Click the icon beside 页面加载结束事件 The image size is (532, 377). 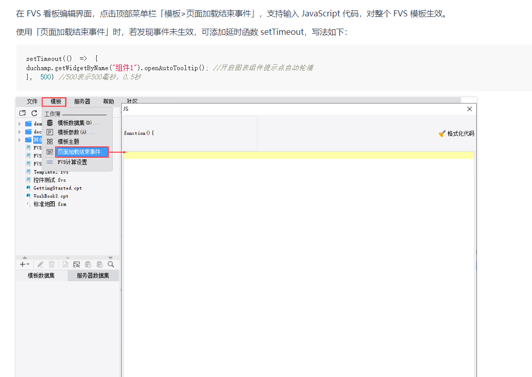(x=50, y=152)
